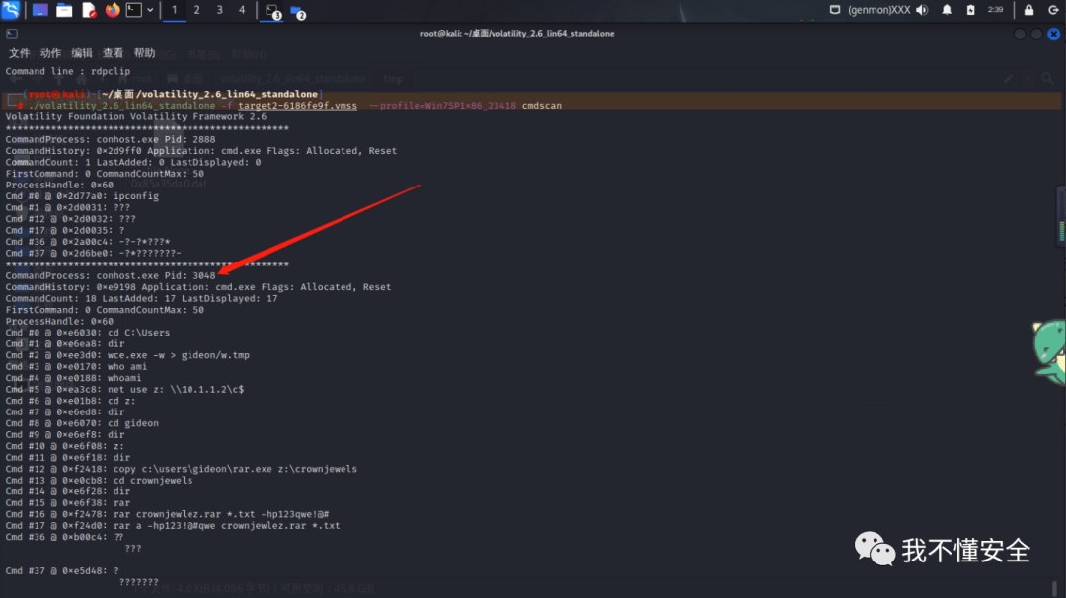Click the 'cd C:\Users' command line
The image size is (1066, 598).
pos(88,333)
